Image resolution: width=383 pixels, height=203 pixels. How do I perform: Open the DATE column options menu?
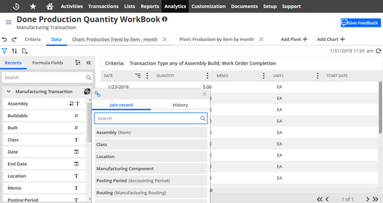coord(147,76)
